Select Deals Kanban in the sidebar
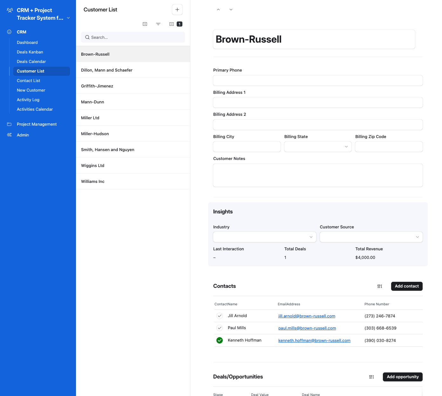The height and width of the screenshot is (396, 442). click(x=30, y=52)
